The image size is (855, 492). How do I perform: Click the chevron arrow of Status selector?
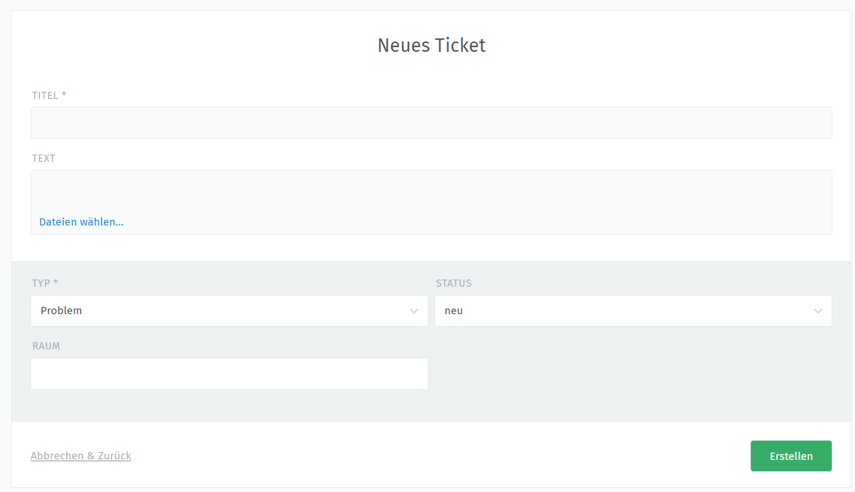point(818,311)
